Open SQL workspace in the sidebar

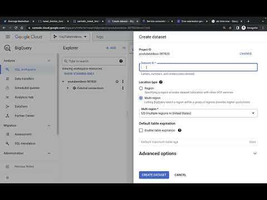25,69
